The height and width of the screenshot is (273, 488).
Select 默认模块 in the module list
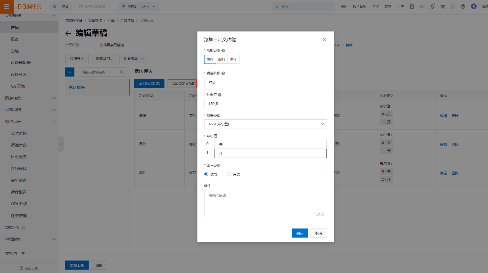97,87
